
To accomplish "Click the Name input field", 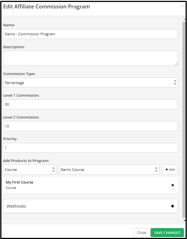I will click(91, 34).
